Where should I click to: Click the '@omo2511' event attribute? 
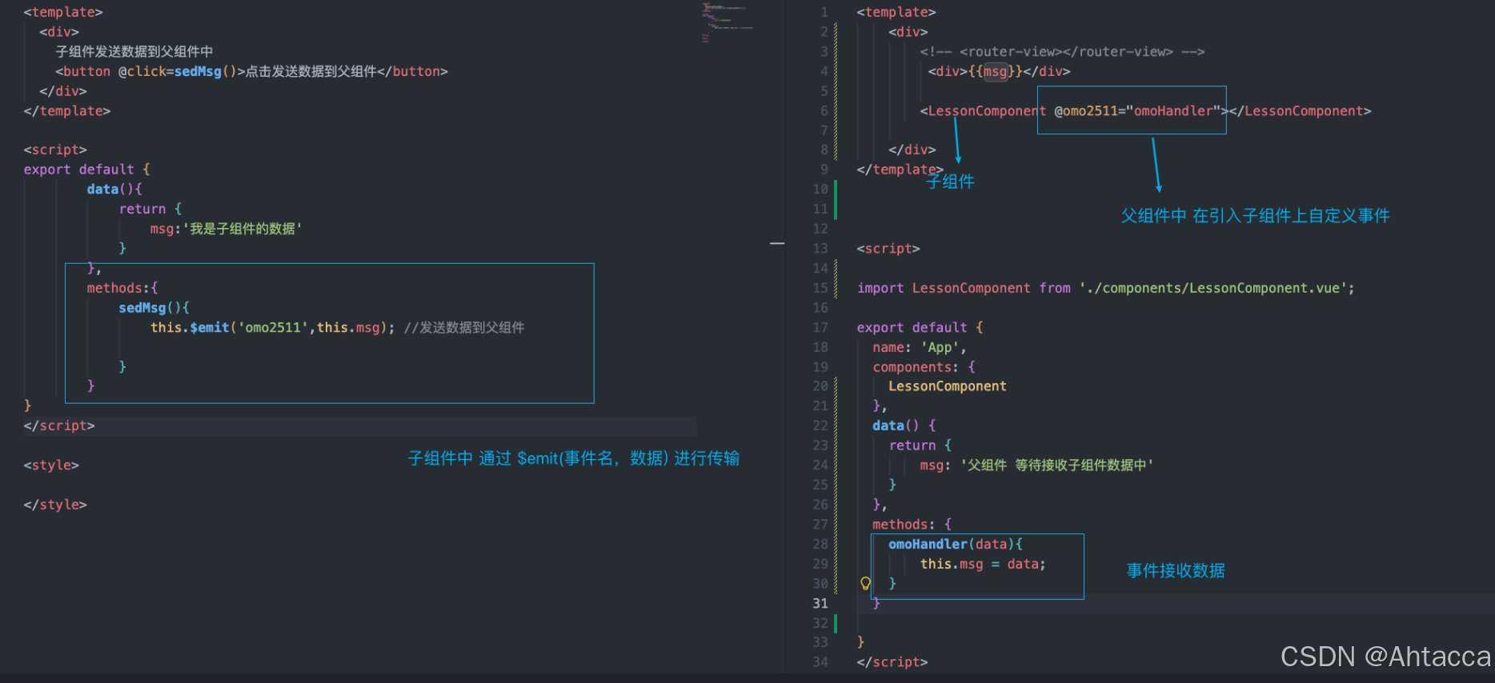(x=1086, y=110)
